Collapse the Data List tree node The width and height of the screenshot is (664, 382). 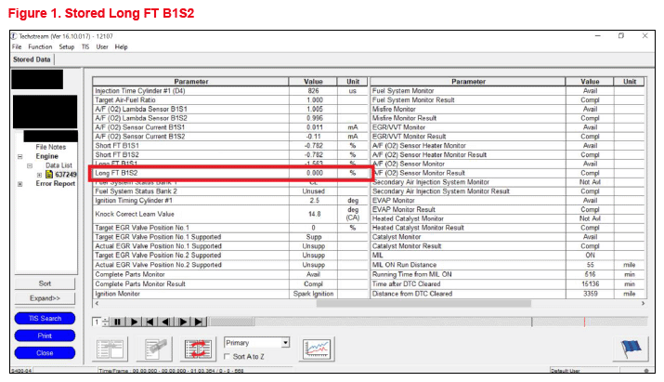[x=30, y=165]
